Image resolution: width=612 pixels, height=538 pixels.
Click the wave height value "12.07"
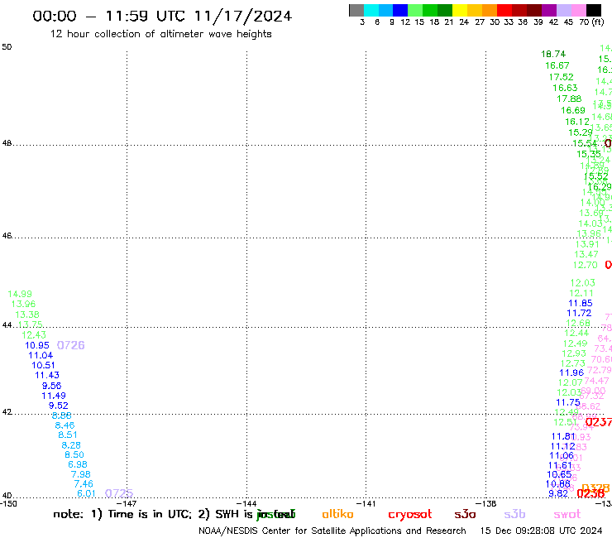[570, 383]
